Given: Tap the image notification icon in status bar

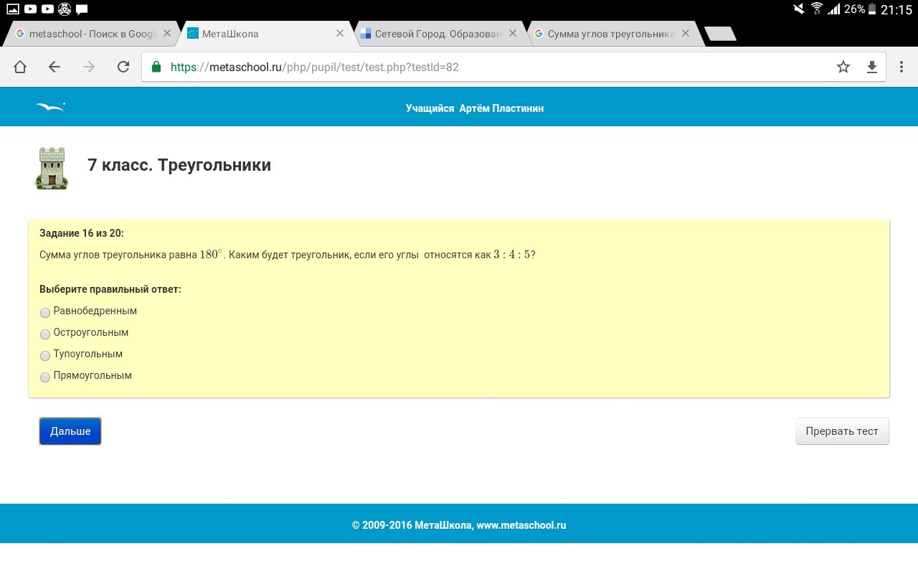Looking at the screenshot, I should pyautogui.click(x=12, y=9).
